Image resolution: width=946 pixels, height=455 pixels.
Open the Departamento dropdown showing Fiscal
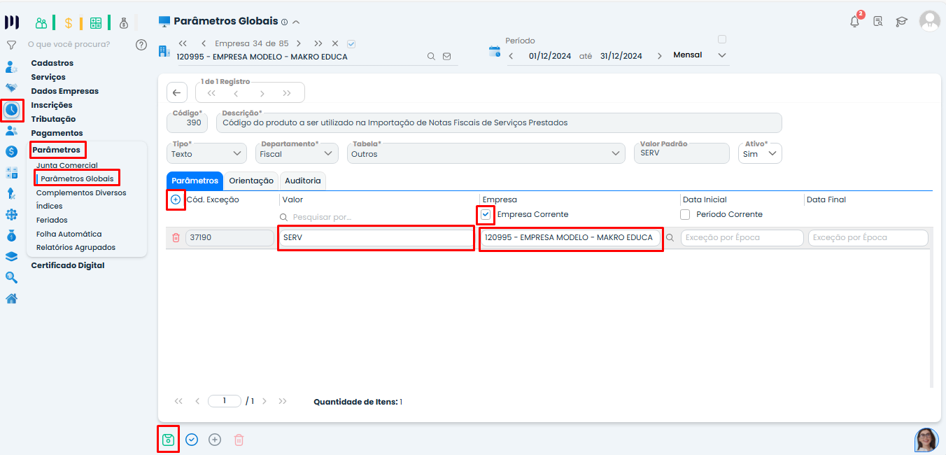tap(297, 153)
